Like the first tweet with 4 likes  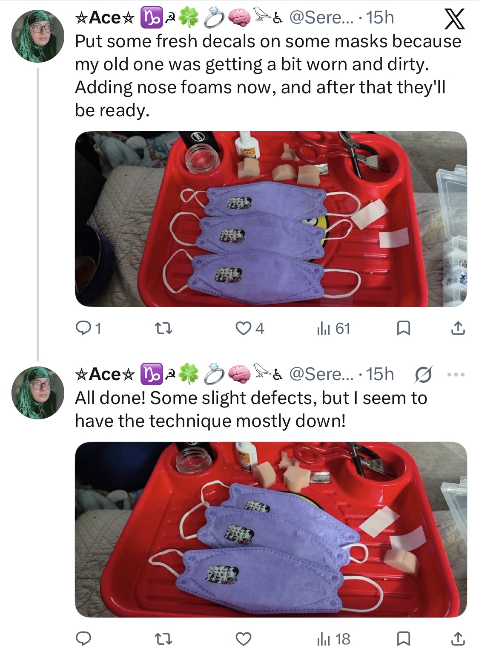click(250, 328)
